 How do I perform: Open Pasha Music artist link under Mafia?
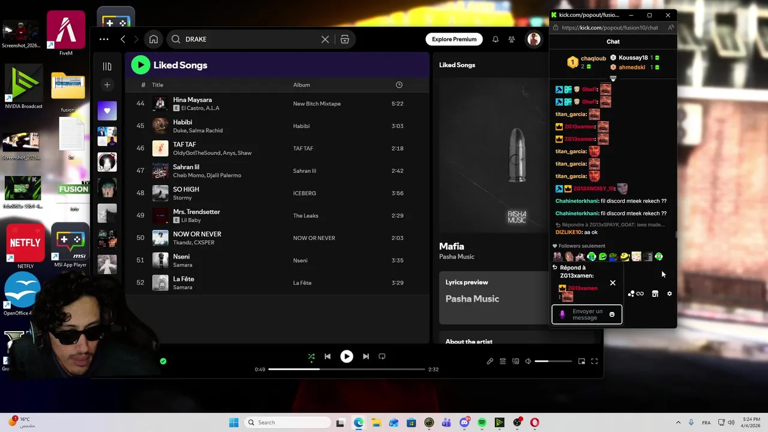(457, 257)
